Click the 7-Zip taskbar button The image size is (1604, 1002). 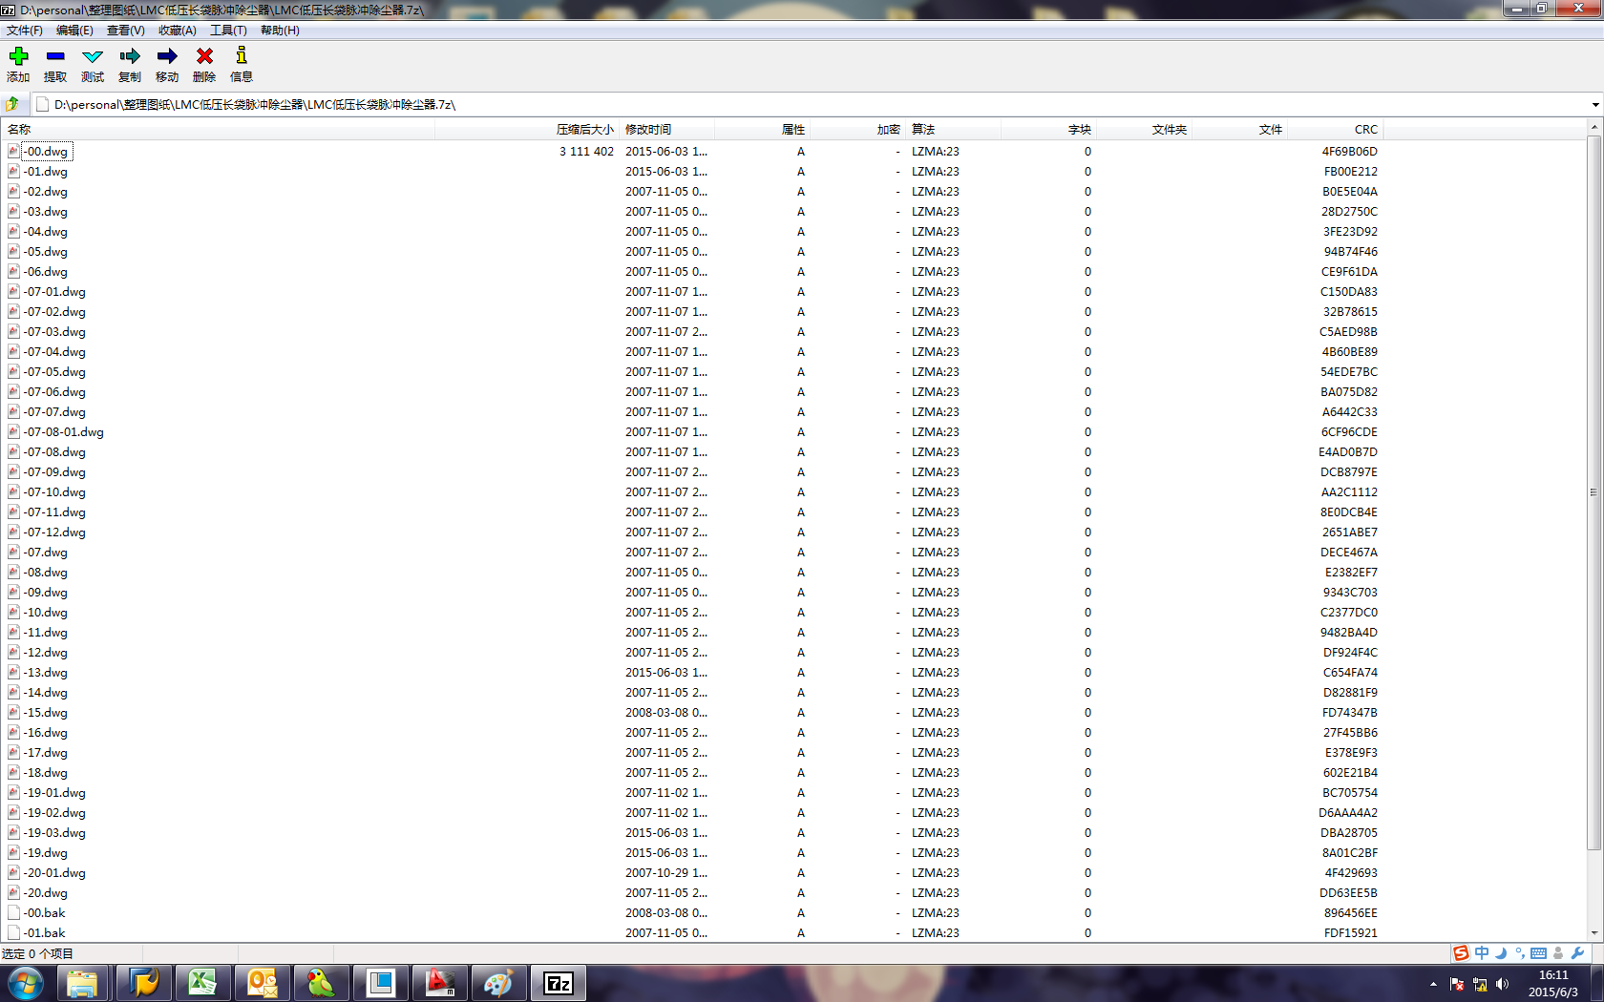[559, 984]
